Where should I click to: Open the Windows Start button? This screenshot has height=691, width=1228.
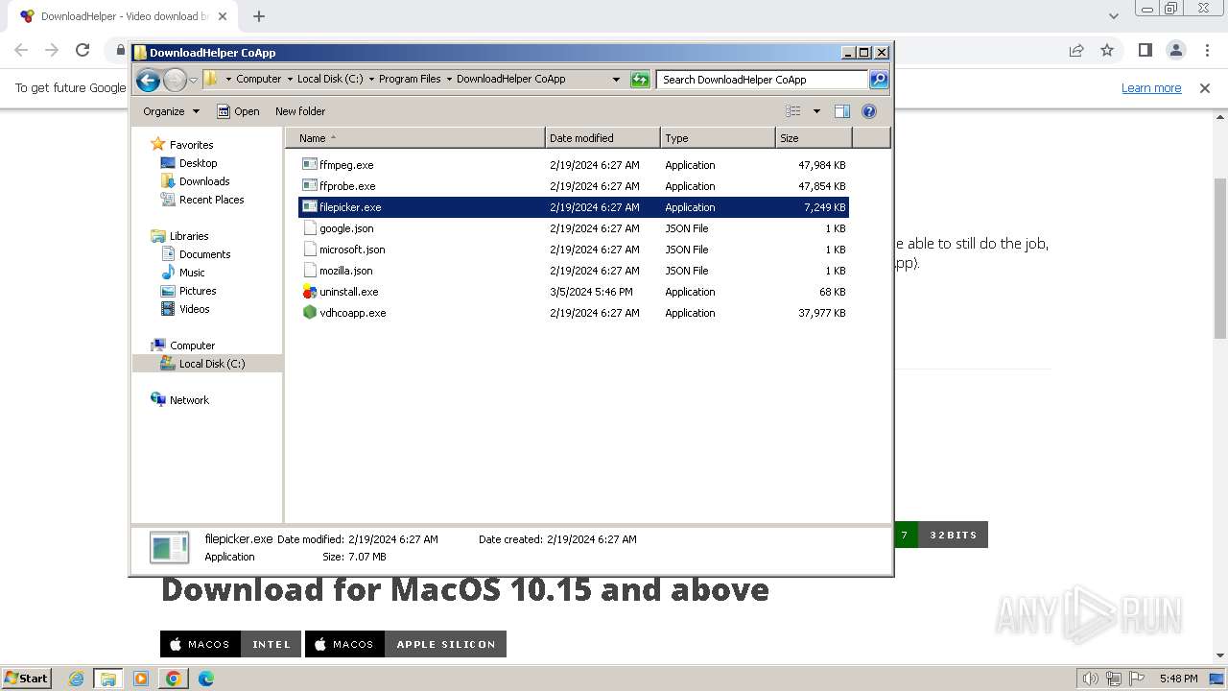coord(27,679)
